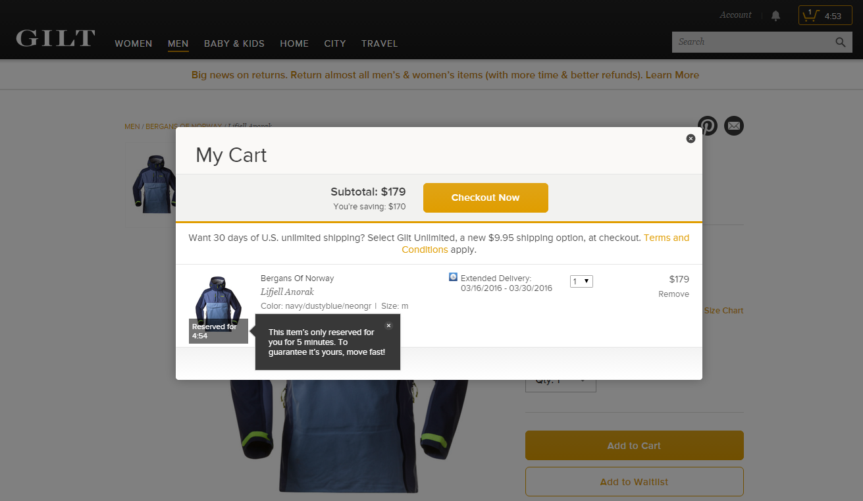Open the Account link
The width and height of the screenshot is (863, 501).
click(x=735, y=14)
